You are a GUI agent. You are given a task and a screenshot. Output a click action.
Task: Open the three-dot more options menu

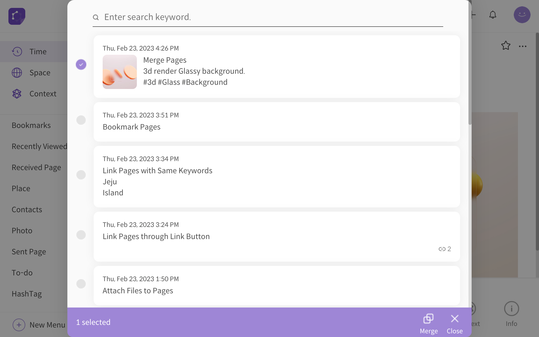point(522,46)
